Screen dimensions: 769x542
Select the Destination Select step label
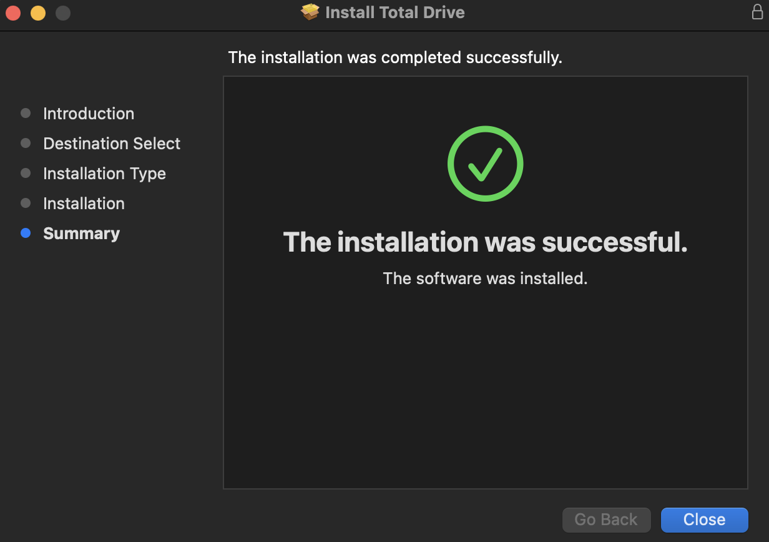112,144
